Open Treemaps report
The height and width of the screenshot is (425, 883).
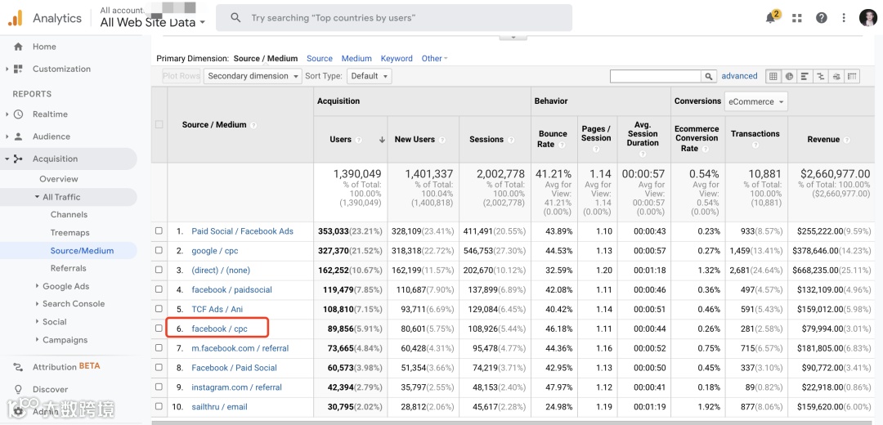69,232
